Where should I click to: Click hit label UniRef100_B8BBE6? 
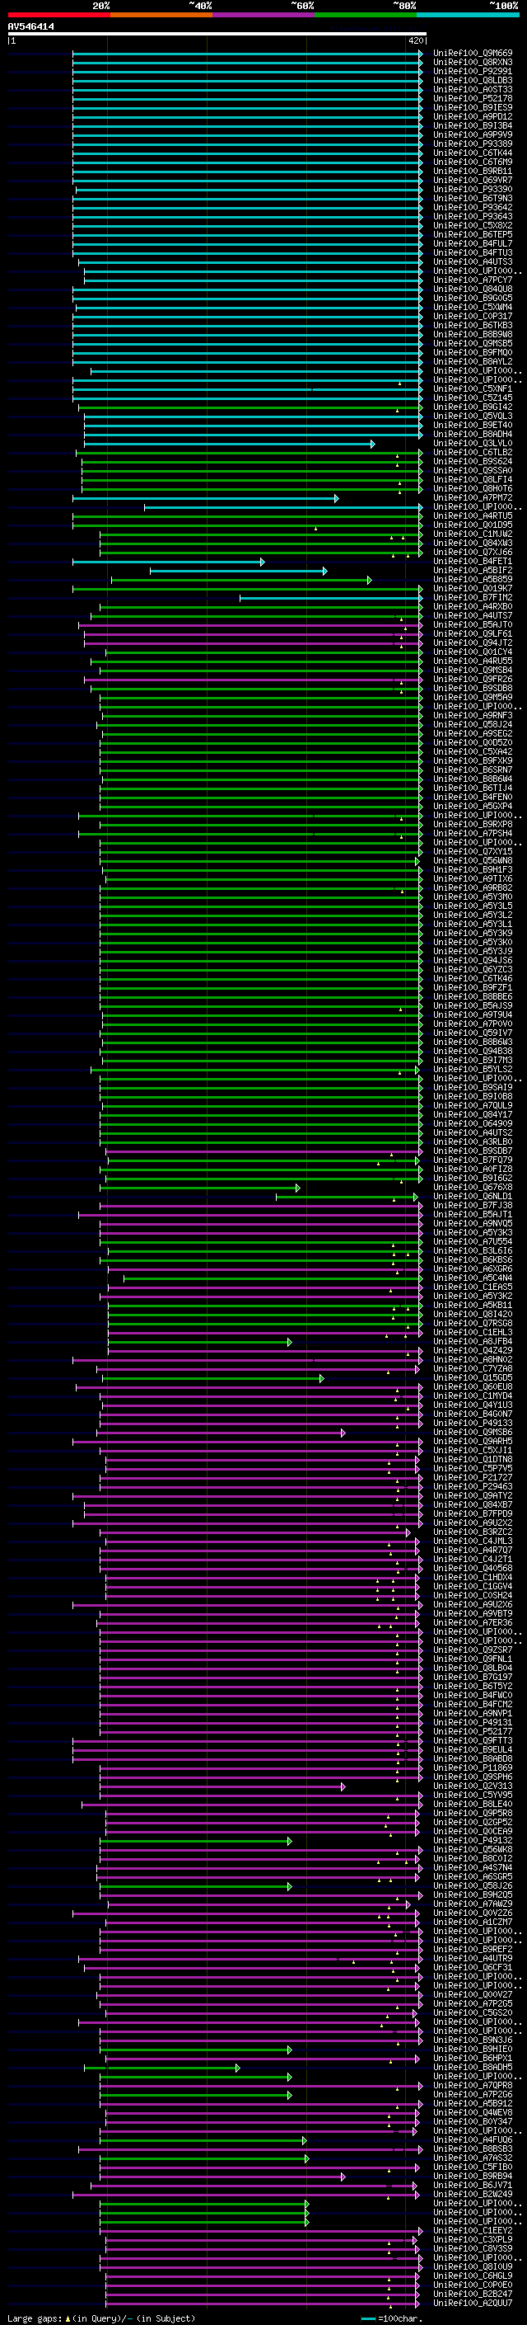point(473,996)
